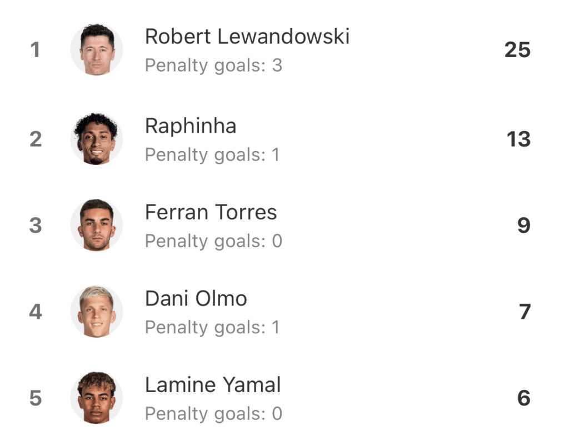Tap the Dani Olmo name text
Screen dimensions: 569x446
point(196,298)
